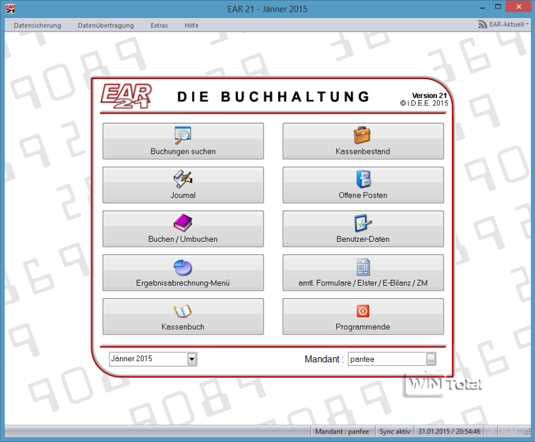Viewport: 535px width, 442px height.
Task: Open the Datensicherung menu
Action: click(37, 25)
